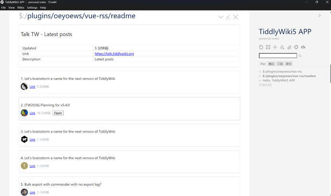Click tiddler title plugins/oeyoews/vue-rss/readme
Screen dimensions: 331x196
[81, 16]
